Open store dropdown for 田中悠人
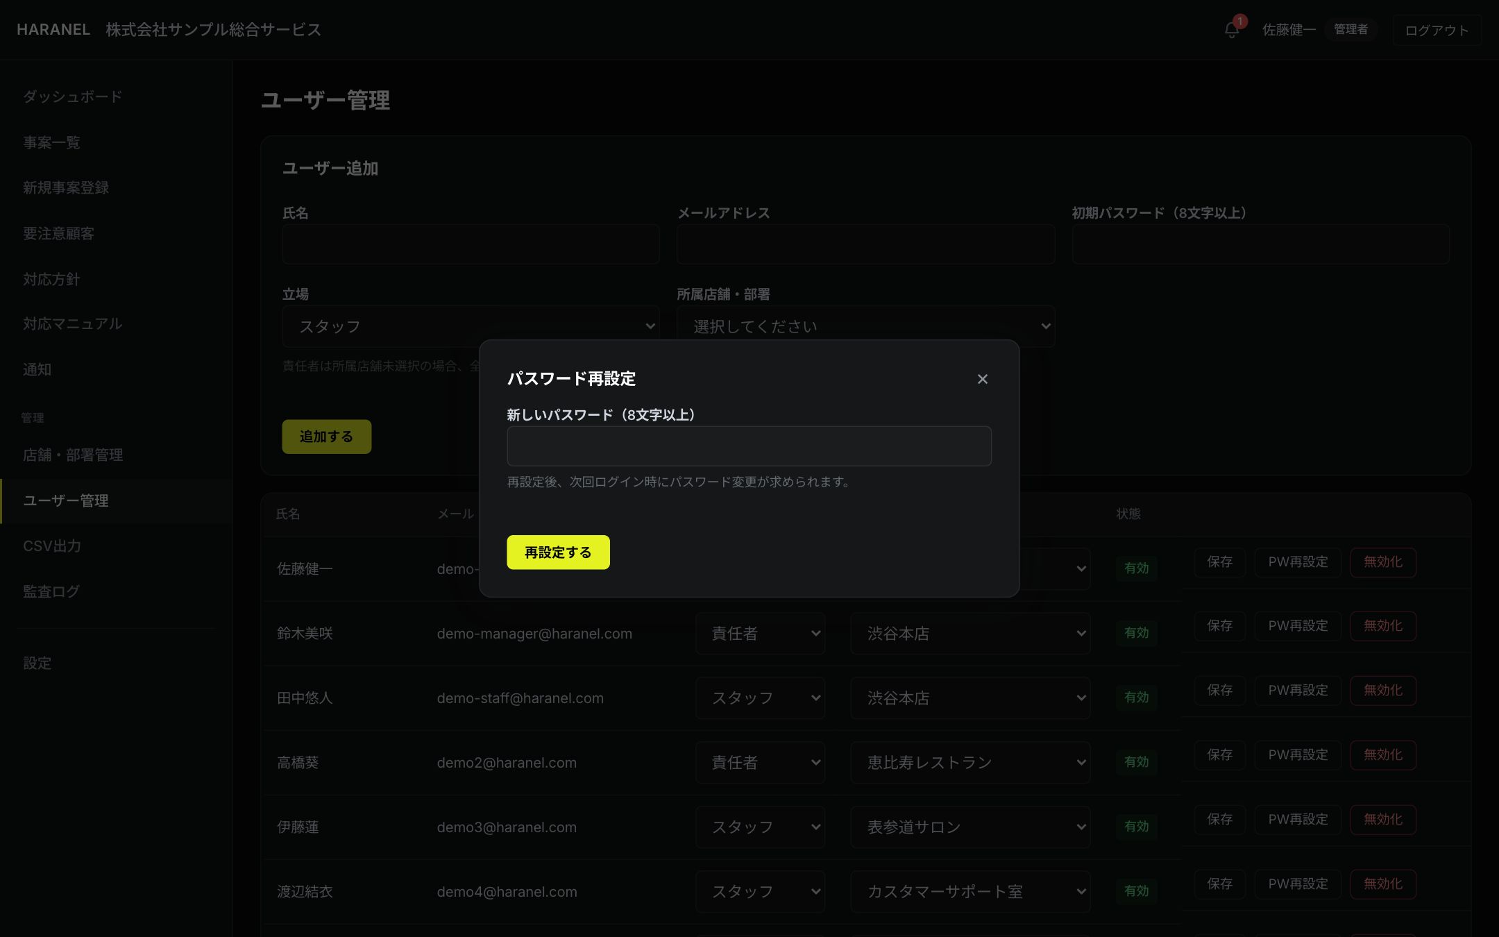Screen dimensions: 1499x937 pos(970,698)
